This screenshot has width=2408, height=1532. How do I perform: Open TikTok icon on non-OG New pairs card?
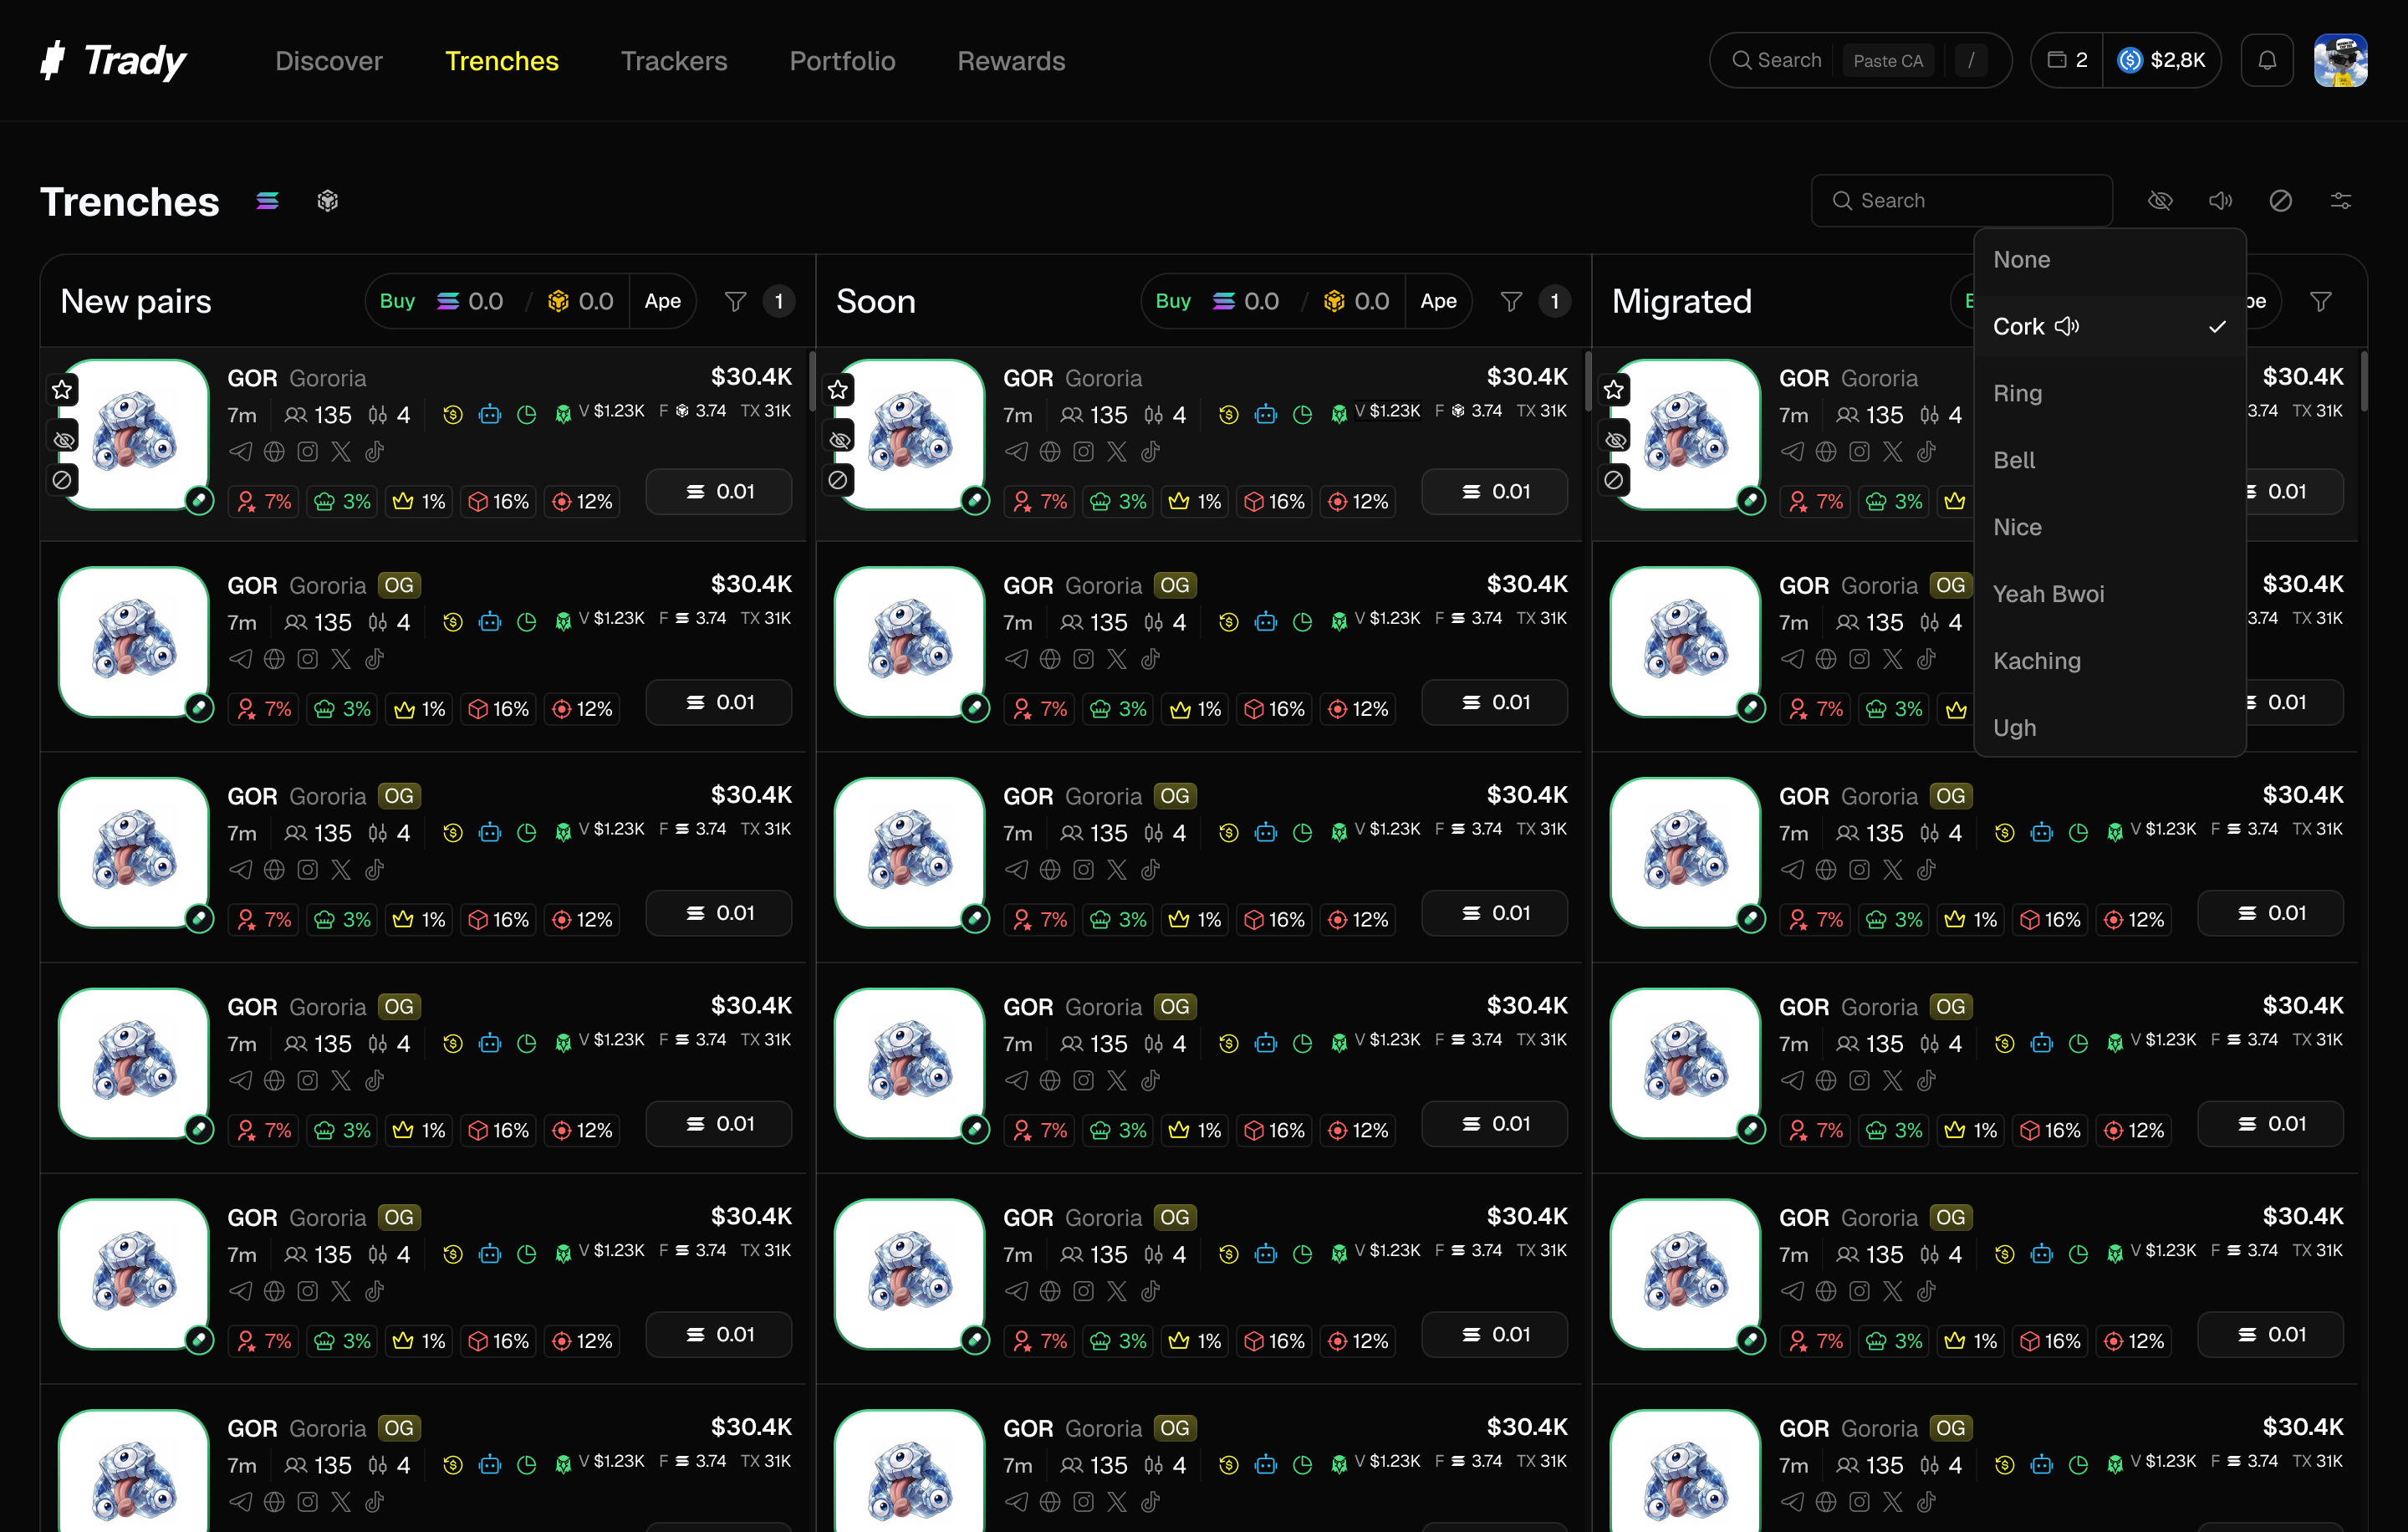[375, 452]
